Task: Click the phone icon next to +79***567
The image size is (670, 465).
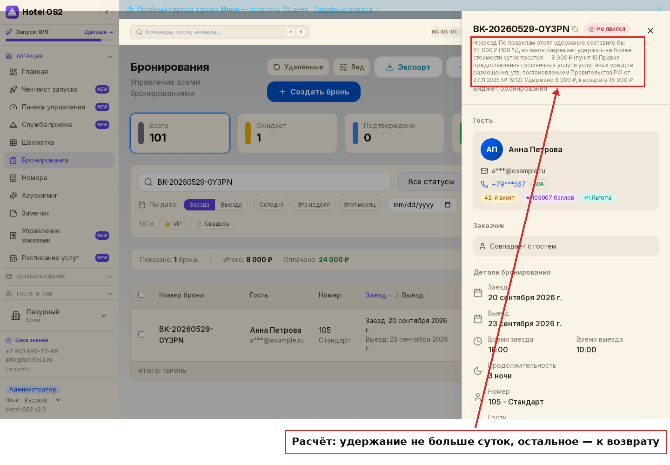Action: tap(484, 184)
